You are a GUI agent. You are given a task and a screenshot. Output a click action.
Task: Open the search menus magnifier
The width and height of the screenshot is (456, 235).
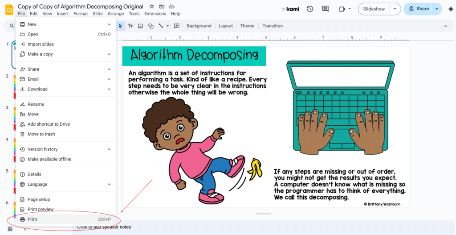click(x=12, y=26)
